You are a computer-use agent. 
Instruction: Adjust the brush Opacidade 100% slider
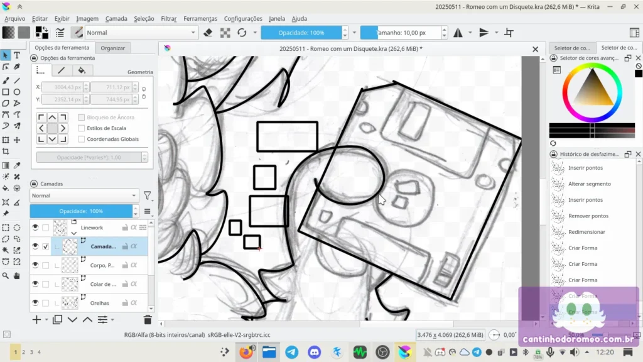(x=301, y=33)
